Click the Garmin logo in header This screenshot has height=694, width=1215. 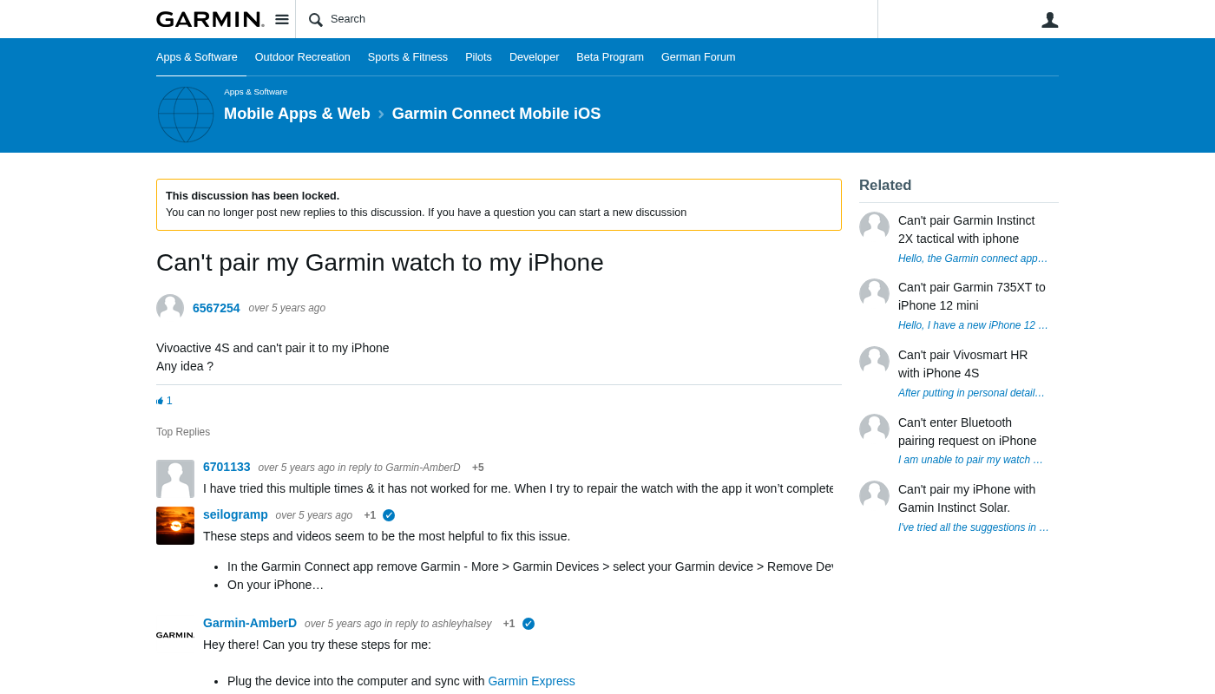(x=209, y=19)
